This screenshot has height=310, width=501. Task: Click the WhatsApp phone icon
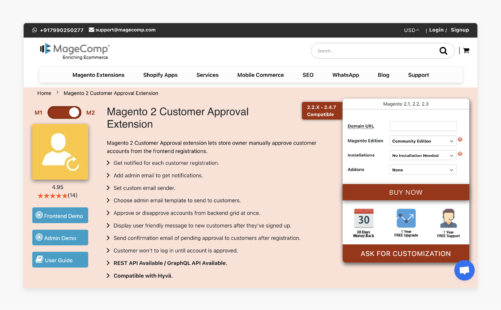(35, 30)
